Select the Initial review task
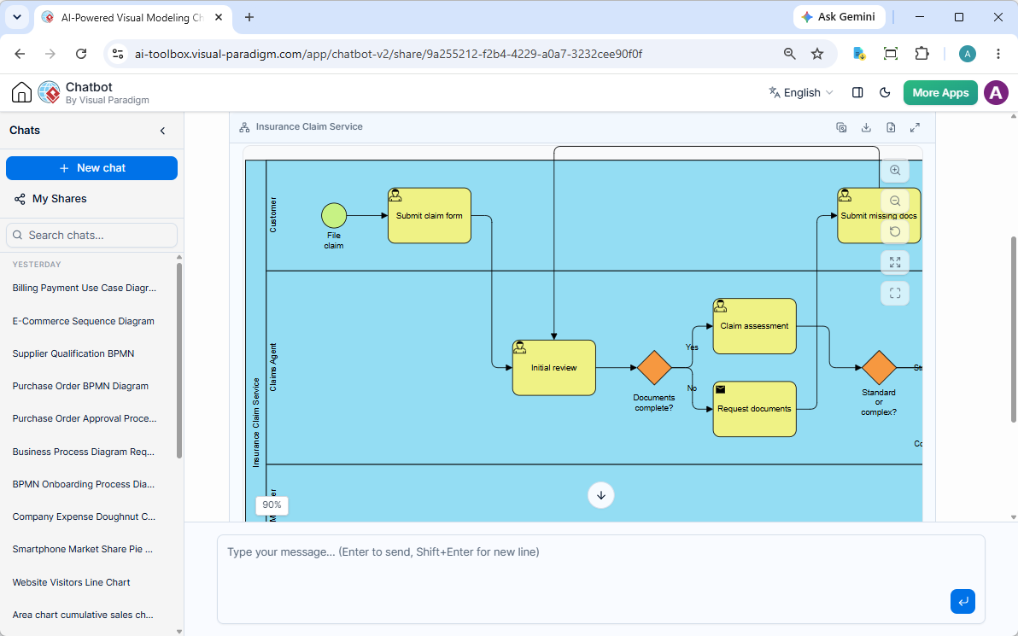The width and height of the screenshot is (1018, 636). point(553,367)
